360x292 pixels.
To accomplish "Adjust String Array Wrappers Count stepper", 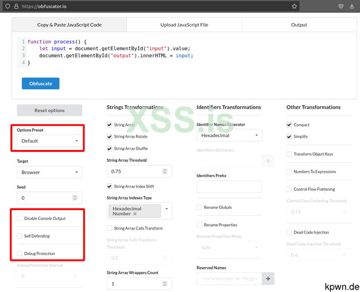I will 164,284.
